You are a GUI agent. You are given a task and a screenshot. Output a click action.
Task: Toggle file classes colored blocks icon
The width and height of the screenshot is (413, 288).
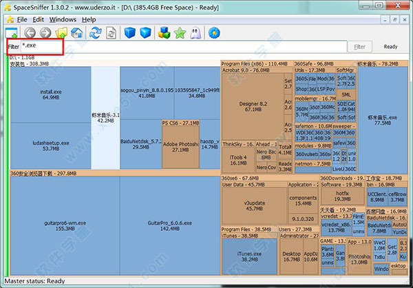pos(164,33)
